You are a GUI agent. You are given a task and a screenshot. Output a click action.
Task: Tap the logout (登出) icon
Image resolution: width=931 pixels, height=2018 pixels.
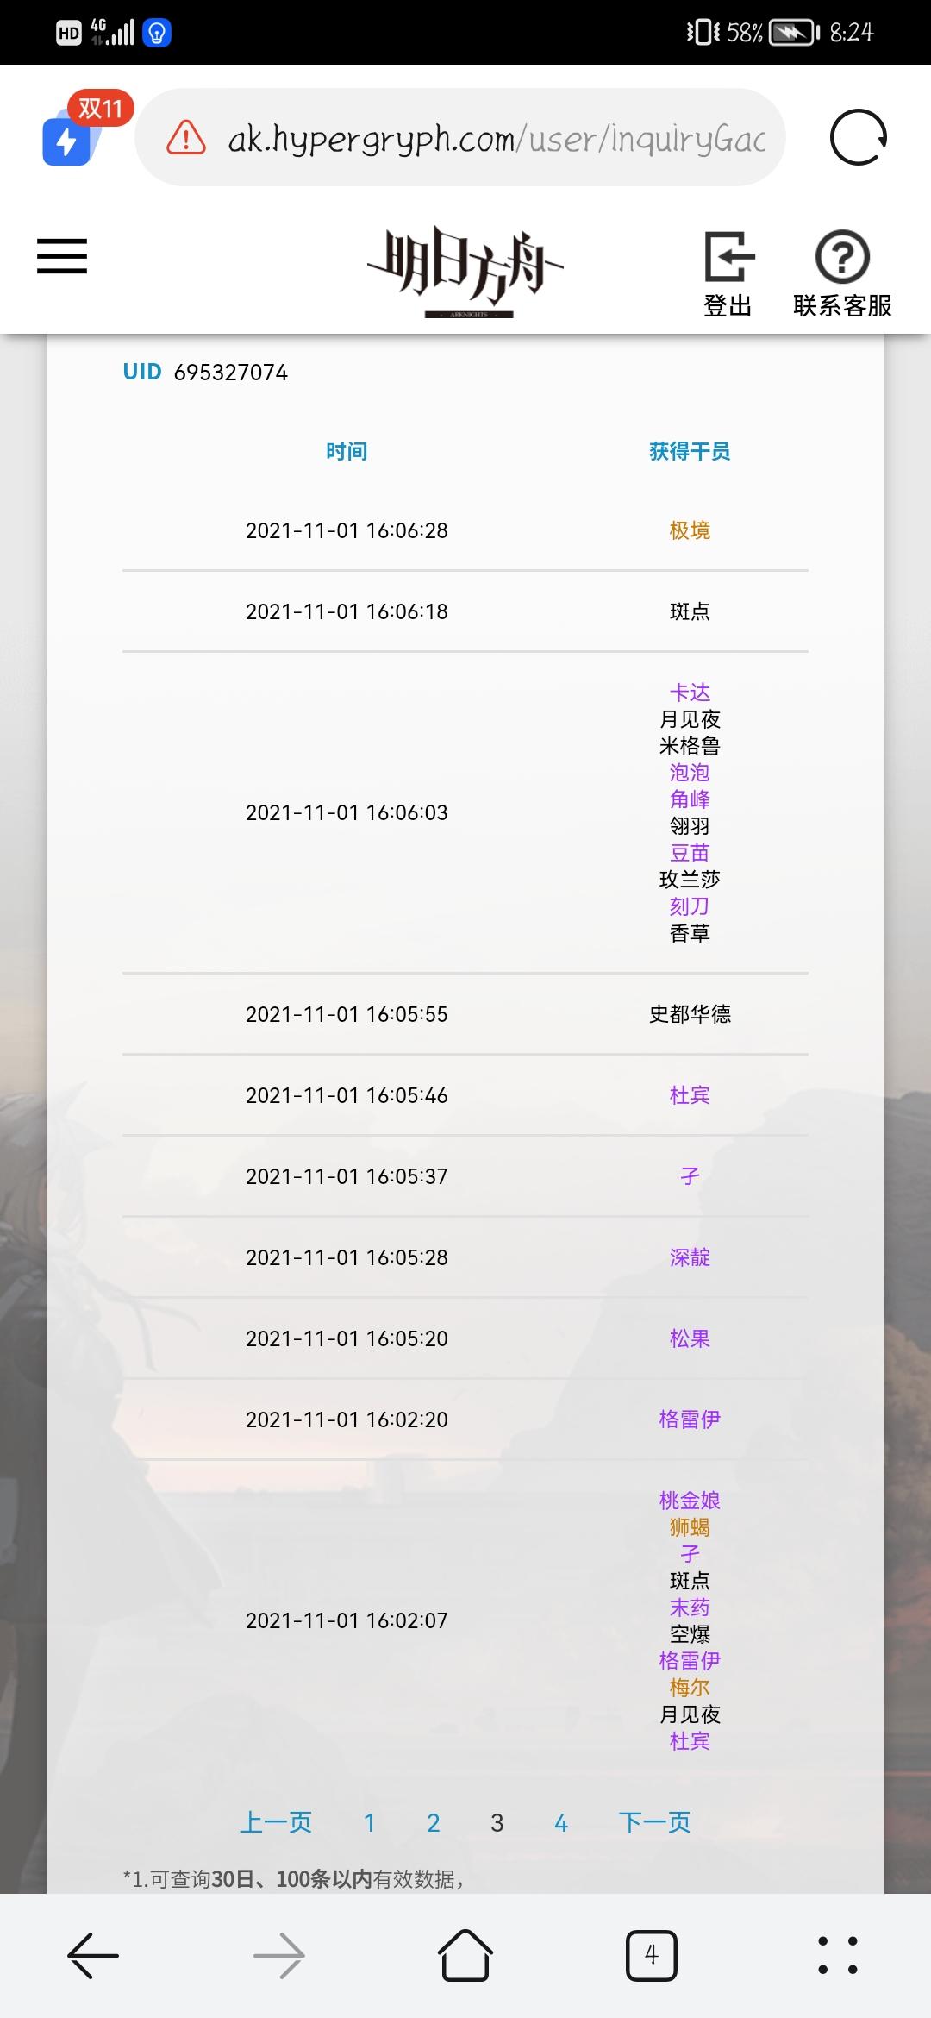728,257
